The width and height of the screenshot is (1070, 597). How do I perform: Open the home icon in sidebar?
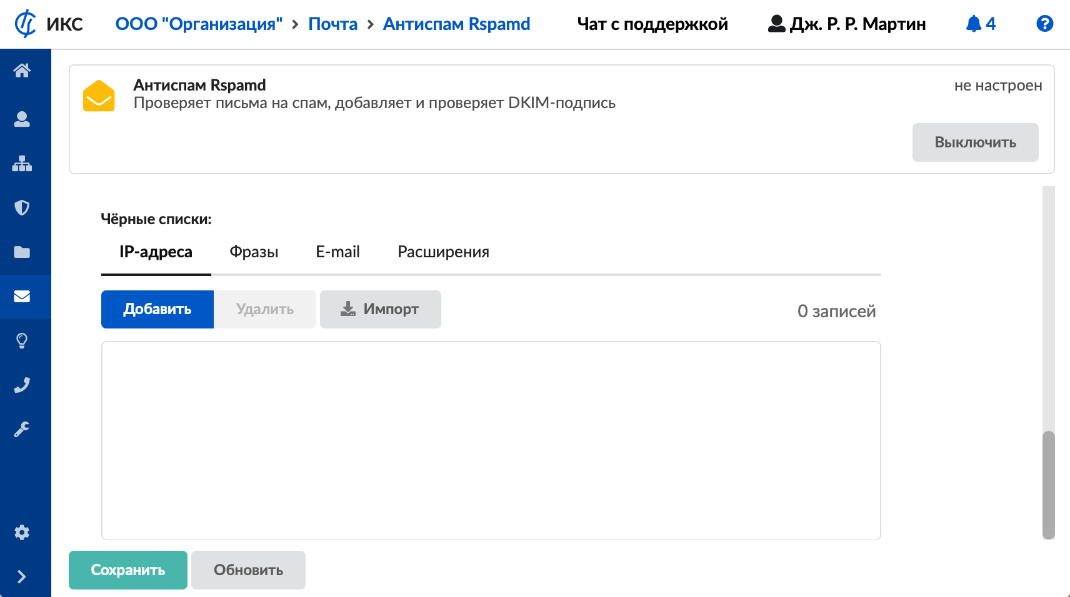pyautogui.click(x=22, y=71)
